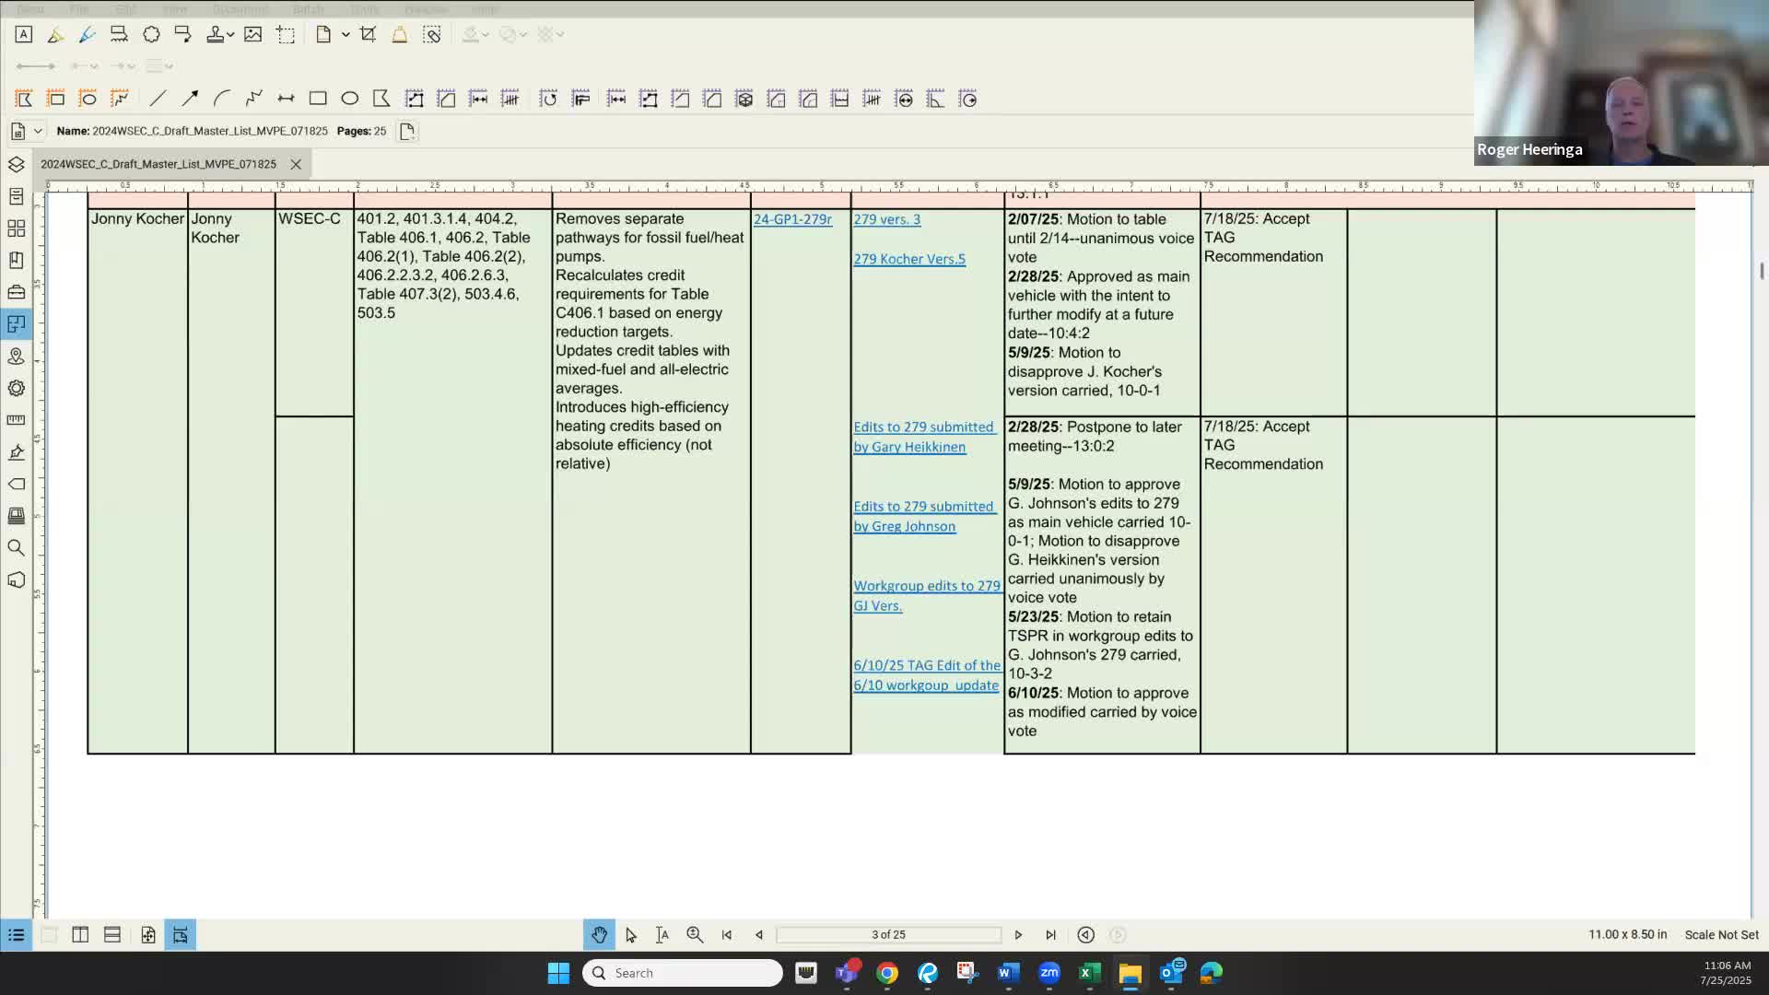Select the Callout tool
This screenshot has width=1769, height=995.
pyautogui.click(x=182, y=34)
